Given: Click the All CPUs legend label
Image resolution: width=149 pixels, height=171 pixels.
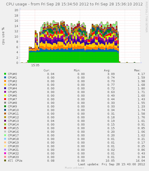Looking at the screenshot, I should point(15,160).
